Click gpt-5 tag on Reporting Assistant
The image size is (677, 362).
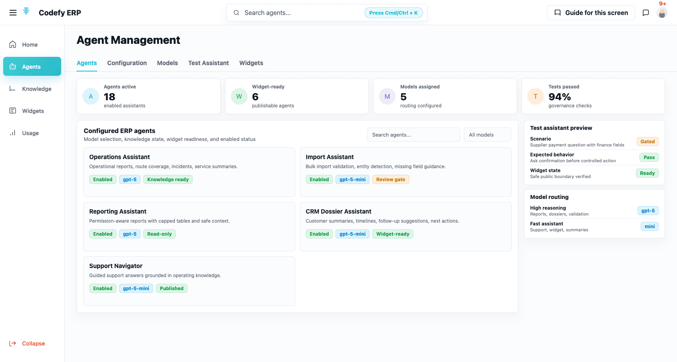[x=130, y=234]
